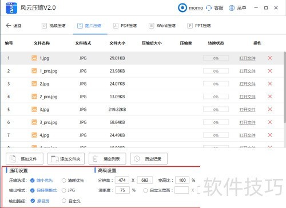Open file link for 4.jpg
Screen dimensions: 286x208
247,135
